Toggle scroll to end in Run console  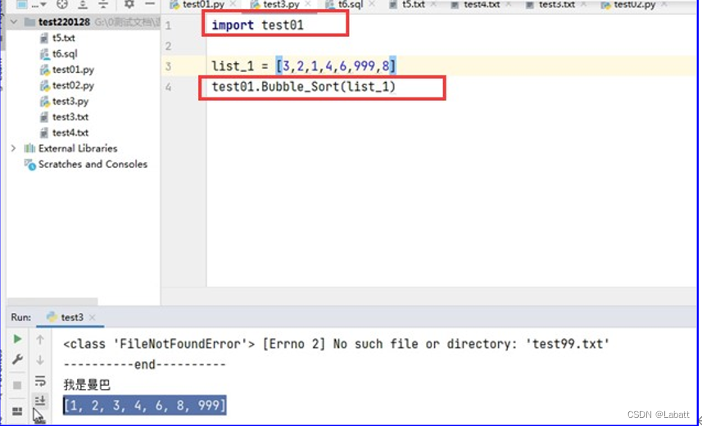(40, 401)
